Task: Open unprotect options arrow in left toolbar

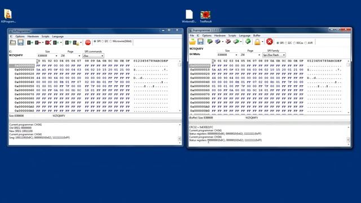Action: (x=81, y=43)
